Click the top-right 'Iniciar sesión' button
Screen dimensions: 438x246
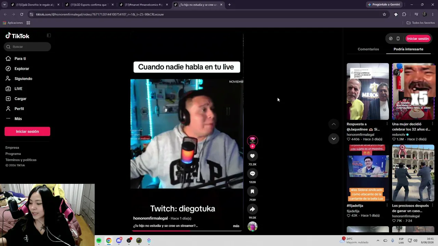(x=418, y=39)
